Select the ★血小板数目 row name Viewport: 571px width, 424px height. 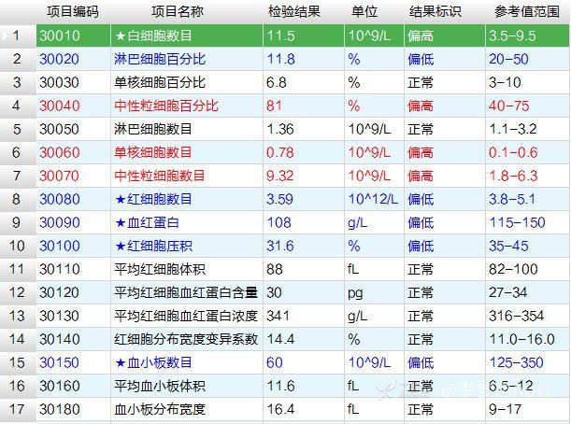[153, 362]
